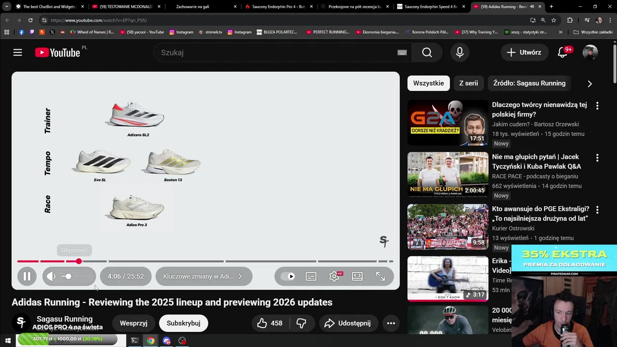Go back in browser history

click(7, 20)
